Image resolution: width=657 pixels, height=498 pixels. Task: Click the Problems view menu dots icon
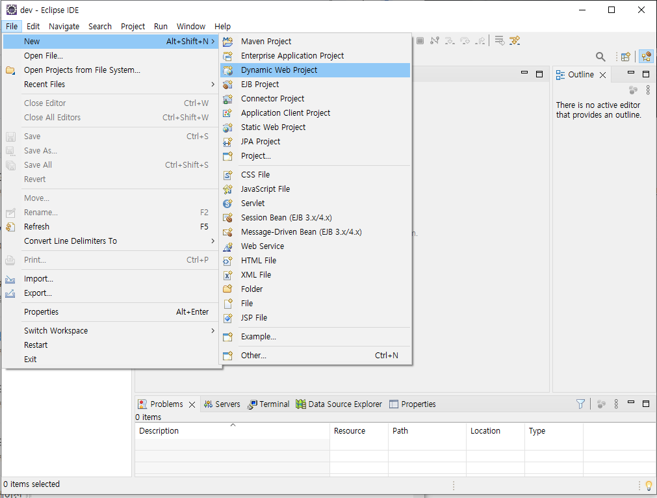click(x=616, y=404)
